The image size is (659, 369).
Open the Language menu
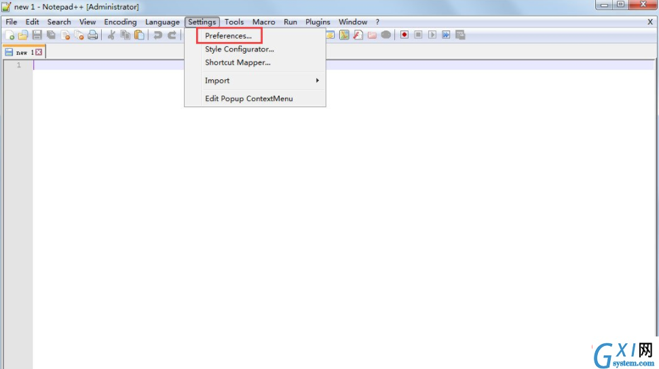162,22
